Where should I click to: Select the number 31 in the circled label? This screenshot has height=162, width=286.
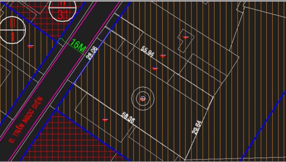(63, 15)
